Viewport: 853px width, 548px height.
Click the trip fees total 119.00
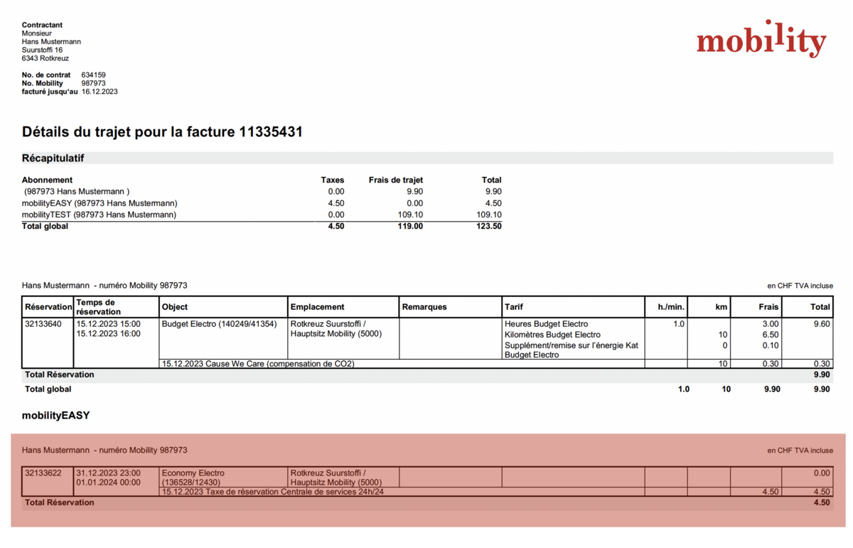pos(410,227)
